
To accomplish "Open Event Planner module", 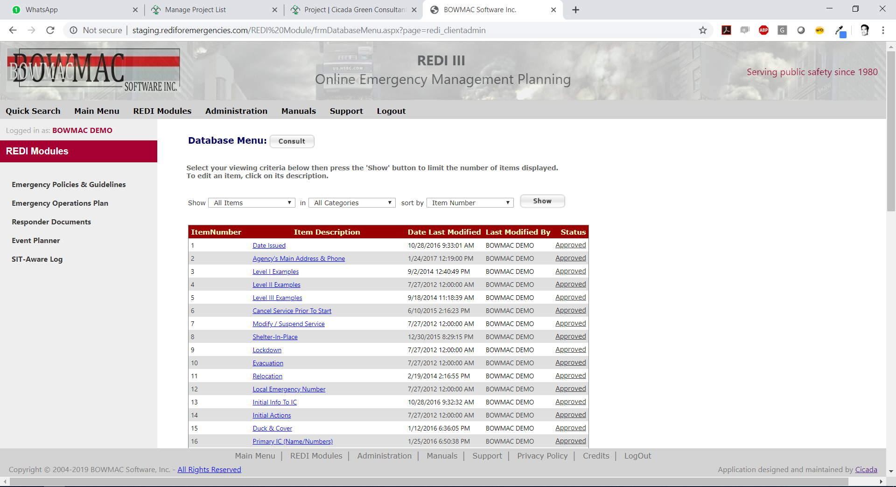I will [x=36, y=241].
